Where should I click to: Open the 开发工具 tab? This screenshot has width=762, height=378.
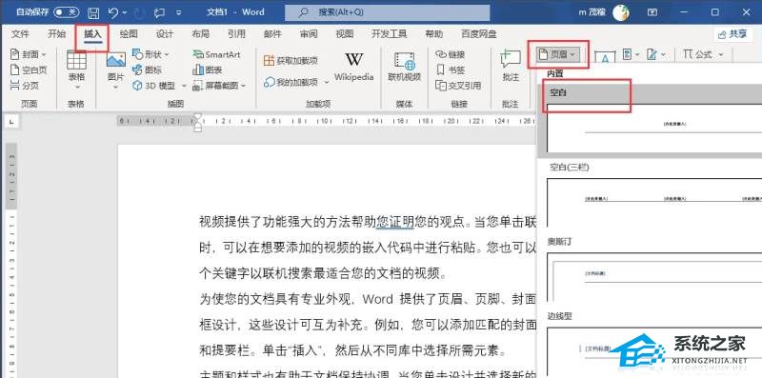390,34
